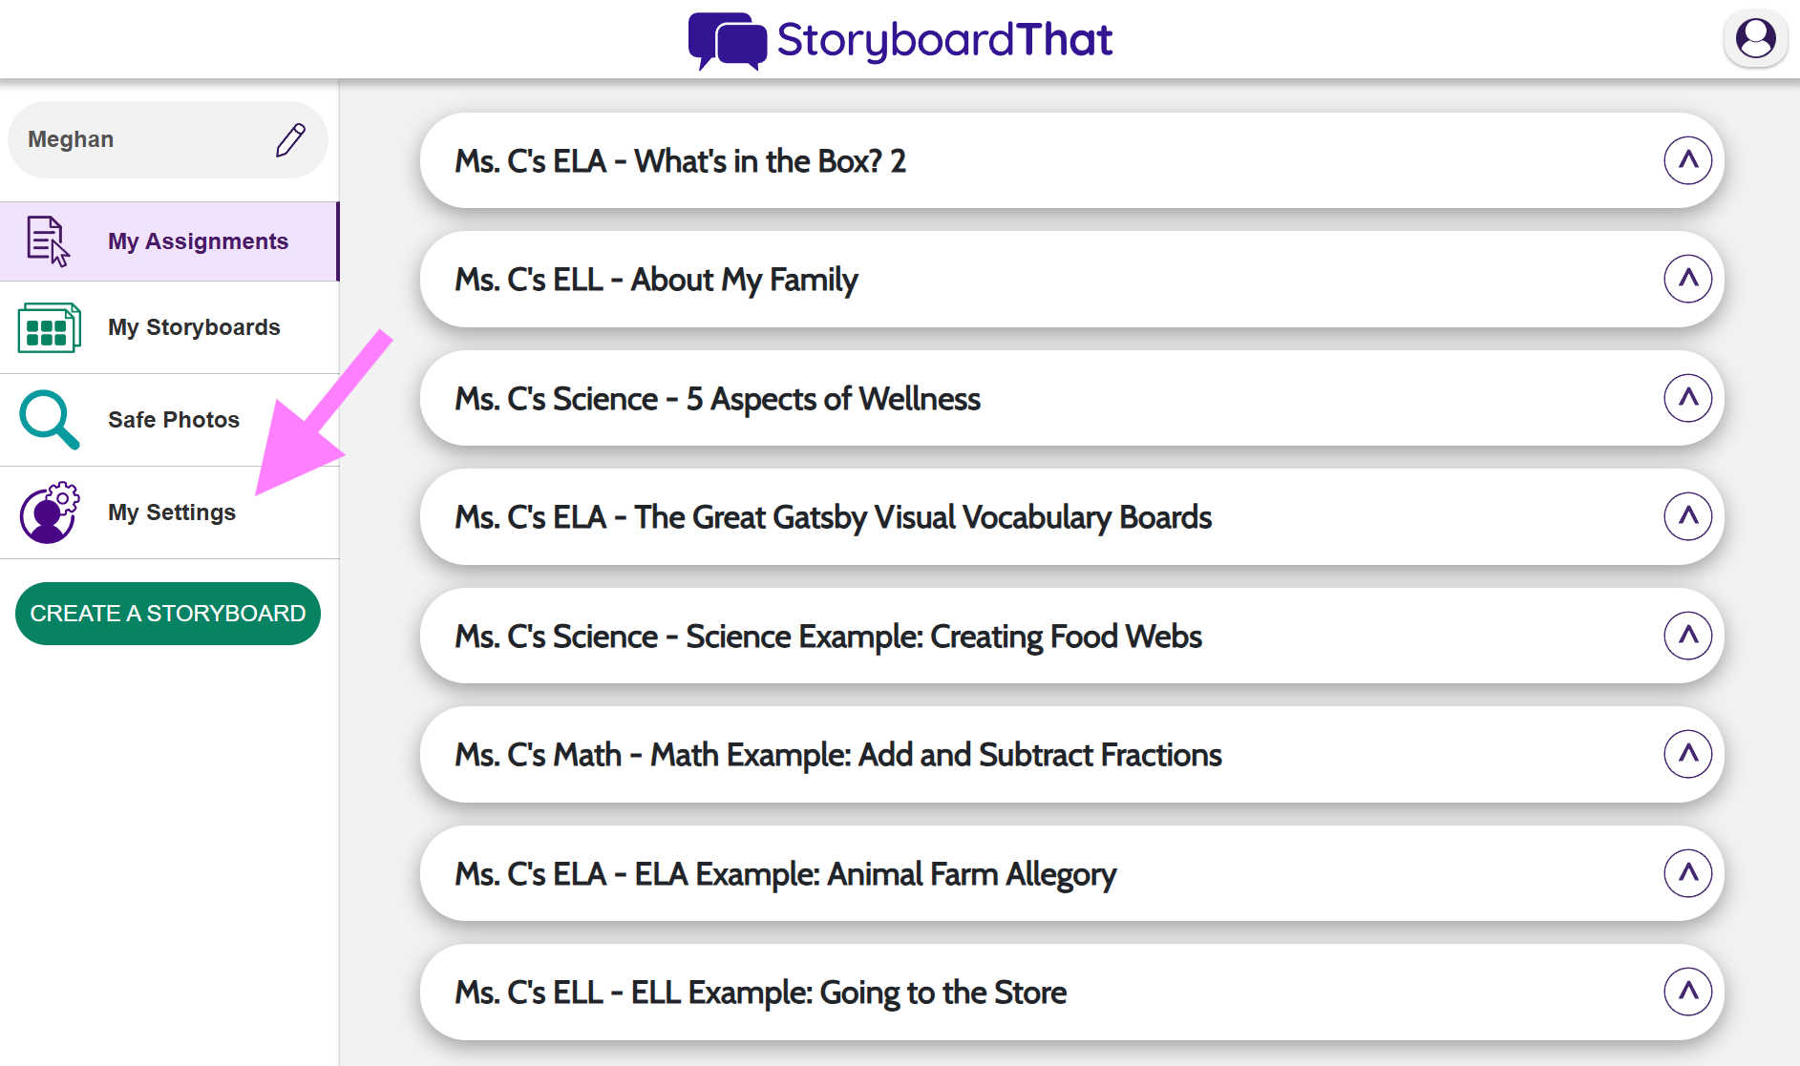Screen dimensions: 1800x1066
Task: Open the Animal Farm Allegory assignment title
Action: 785,874
